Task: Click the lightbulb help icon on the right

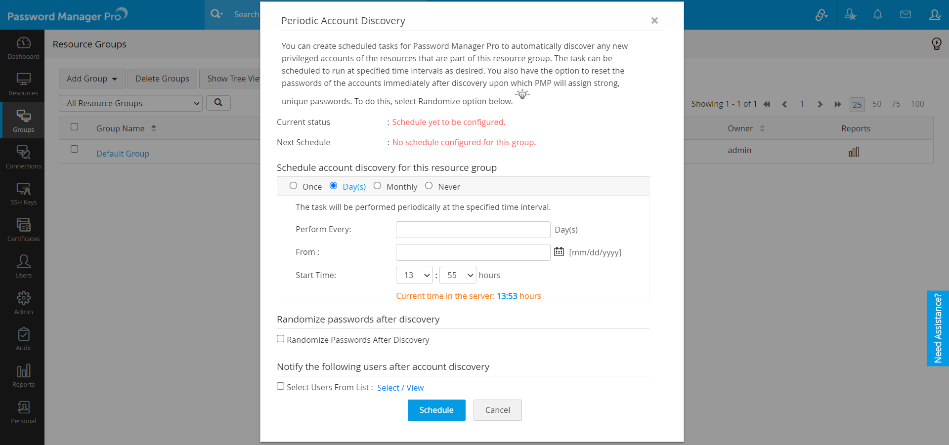Action: coord(936,44)
